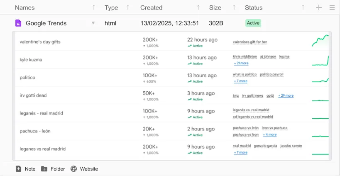Open 'gotti' related query tag
340x176 pixels.
click(x=270, y=95)
